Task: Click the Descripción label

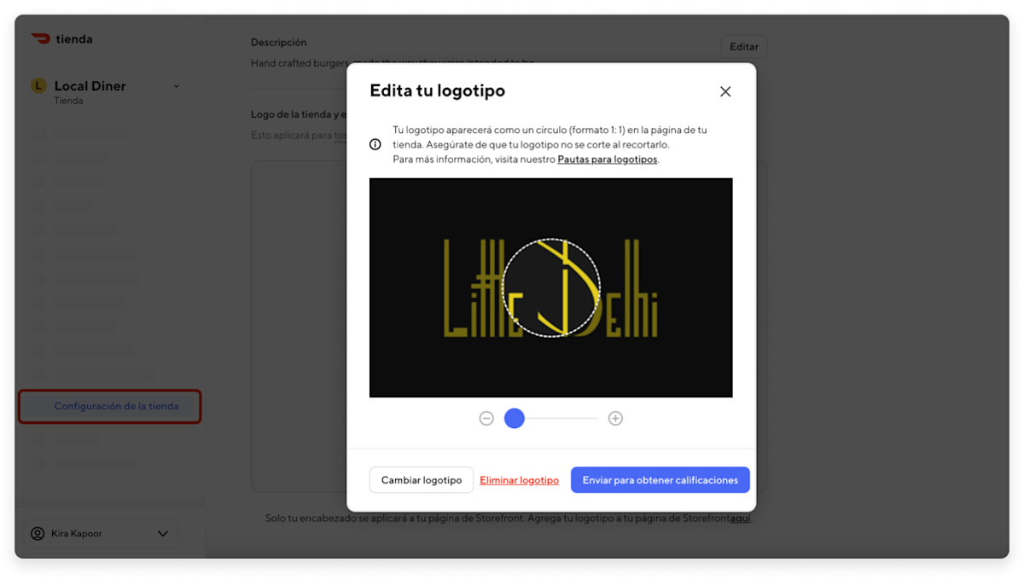Action: [279, 42]
